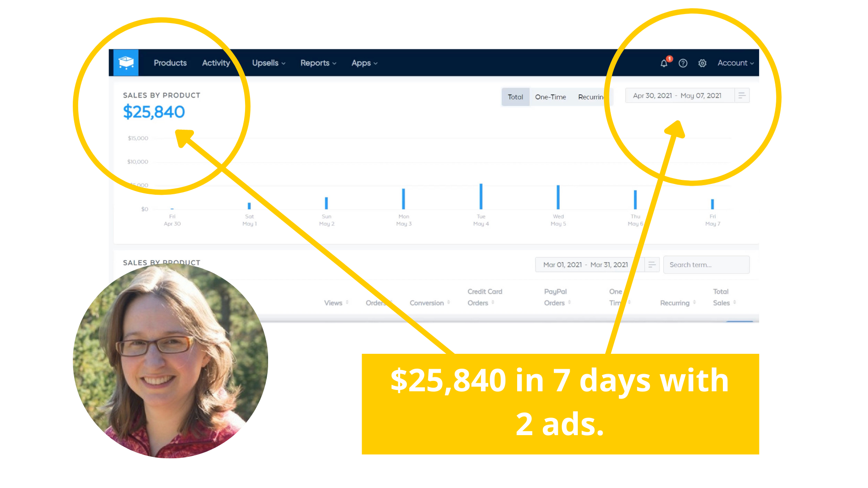Click the blue store logo icon
The image size is (868, 488).
126,62
